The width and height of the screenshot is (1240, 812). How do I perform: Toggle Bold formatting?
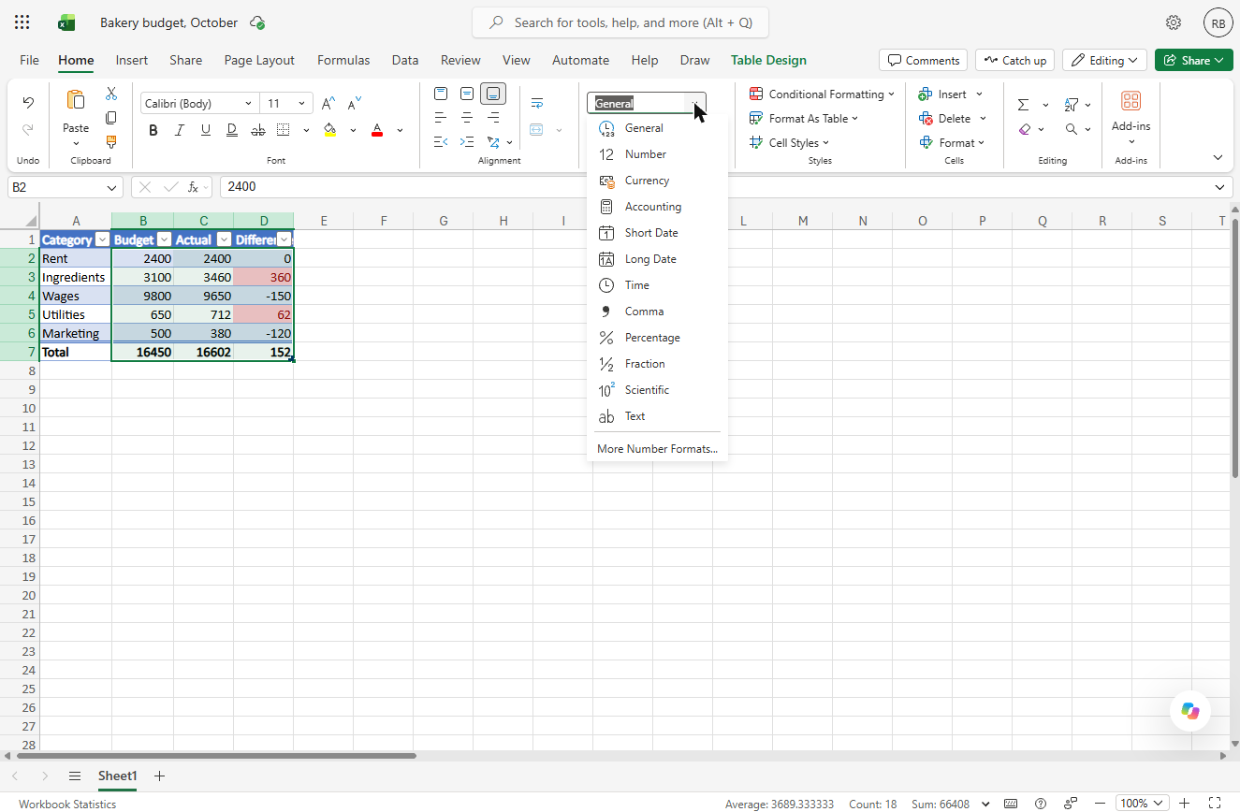coord(153,130)
